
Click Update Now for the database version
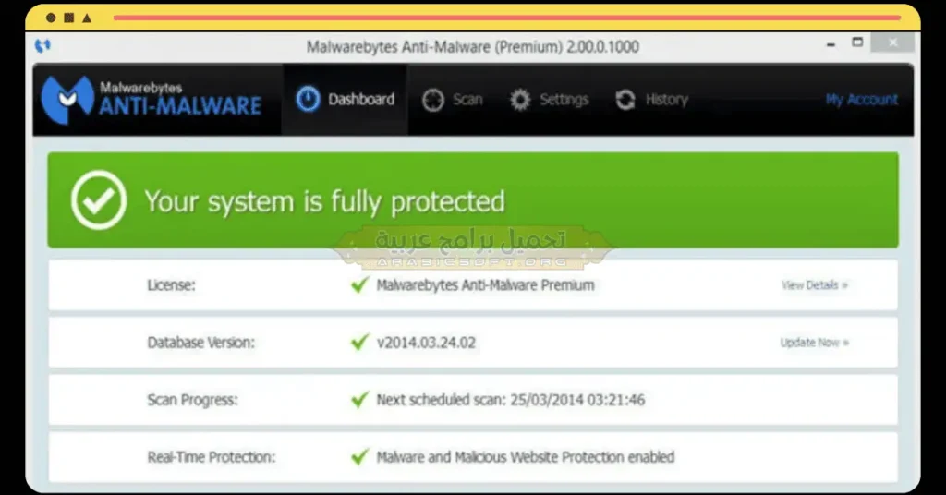[815, 343]
